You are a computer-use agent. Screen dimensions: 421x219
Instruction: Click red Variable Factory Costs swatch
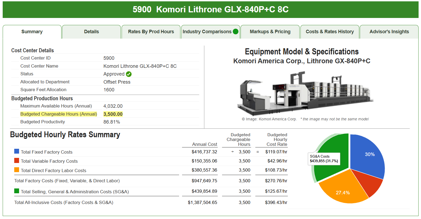17,161
